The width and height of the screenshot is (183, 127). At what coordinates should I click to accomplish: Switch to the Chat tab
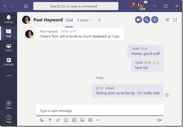(69, 20)
